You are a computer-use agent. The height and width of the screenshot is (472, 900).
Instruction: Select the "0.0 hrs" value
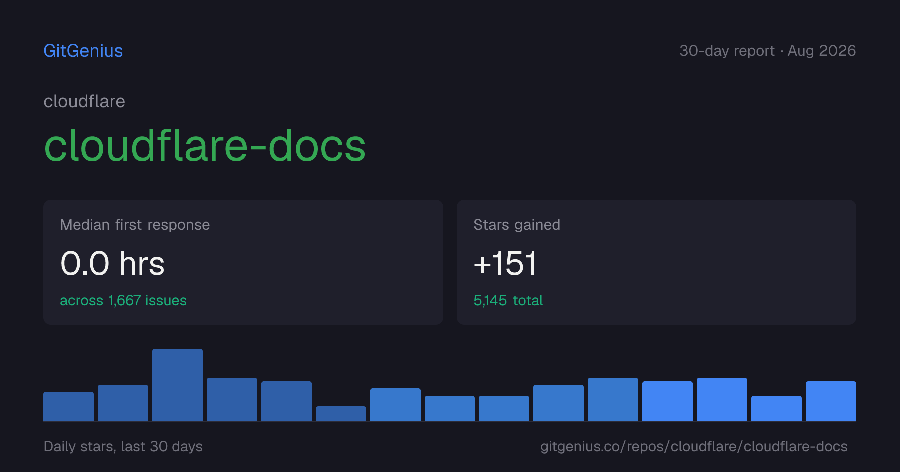(112, 263)
